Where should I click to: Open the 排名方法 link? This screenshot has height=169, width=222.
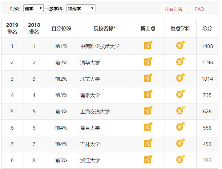(x=174, y=9)
